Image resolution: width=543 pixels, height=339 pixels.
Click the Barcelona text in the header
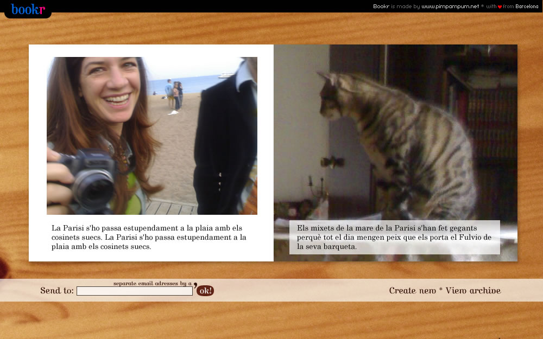coord(527,6)
